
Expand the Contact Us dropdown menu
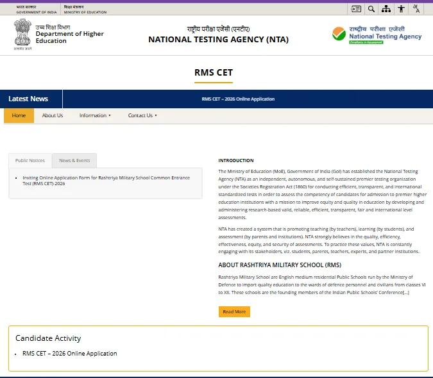(142, 115)
